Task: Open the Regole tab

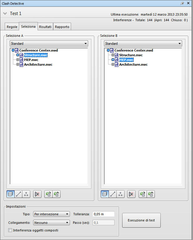Action: [x=12, y=27]
